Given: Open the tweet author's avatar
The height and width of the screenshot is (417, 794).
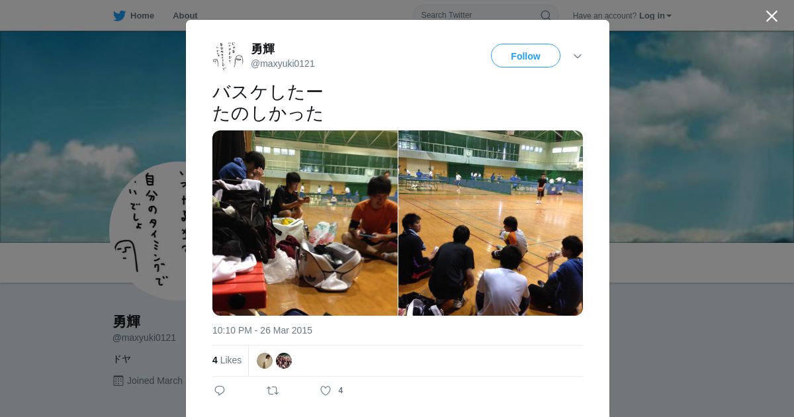Looking at the screenshot, I should click(228, 56).
